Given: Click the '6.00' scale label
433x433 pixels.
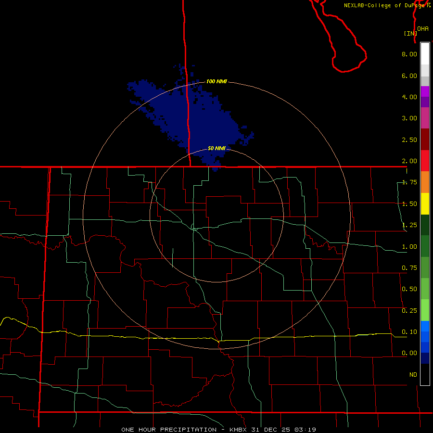Looking at the screenshot, I should coord(409,76).
